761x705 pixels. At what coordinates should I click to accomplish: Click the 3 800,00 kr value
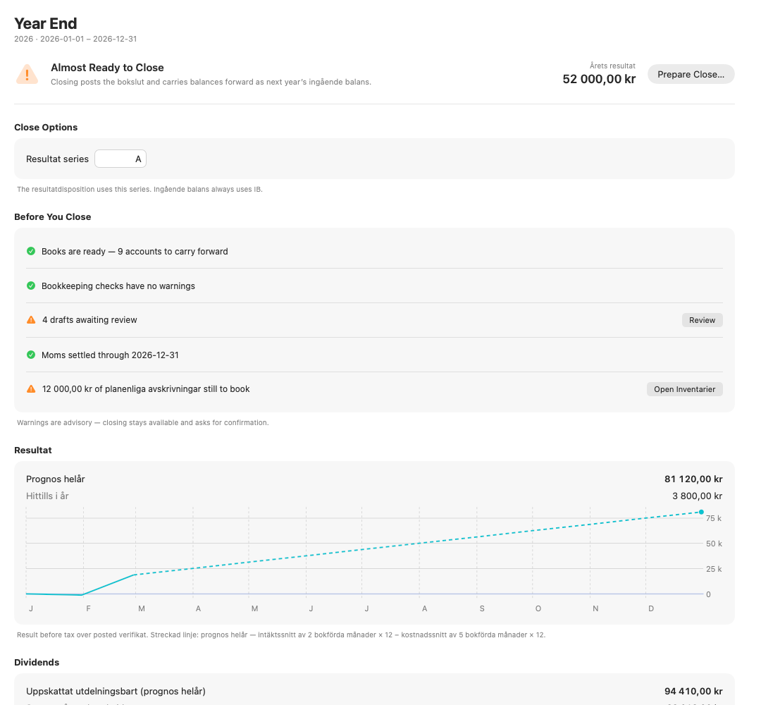click(697, 496)
